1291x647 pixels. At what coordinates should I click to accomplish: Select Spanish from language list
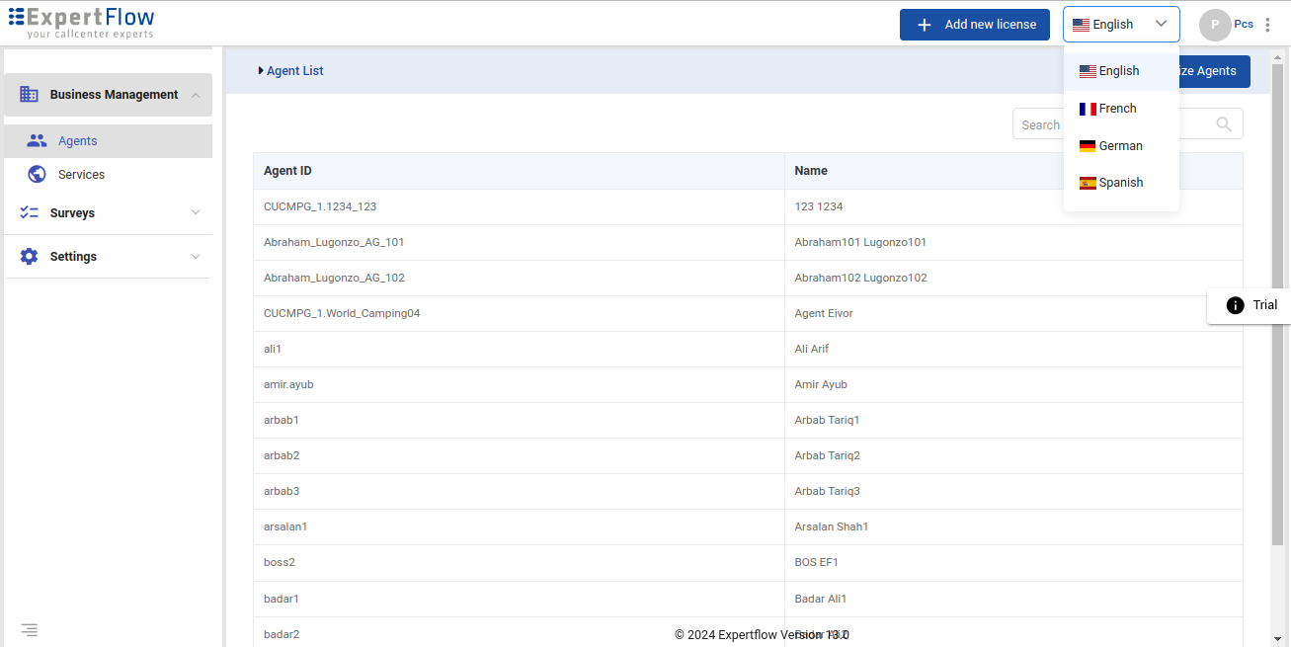pyautogui.click(x=1120, y=183)
